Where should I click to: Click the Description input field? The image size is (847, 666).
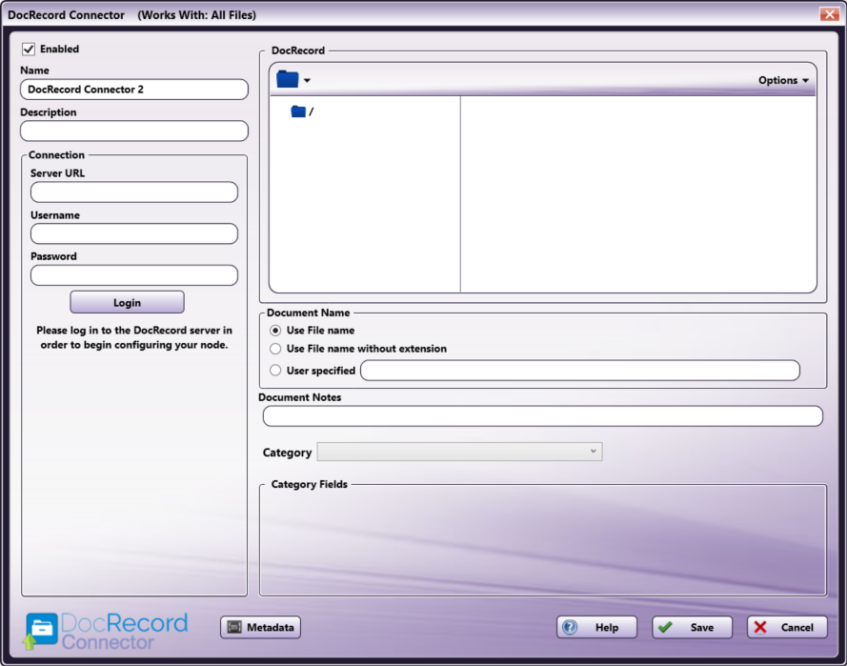(134, 131)
